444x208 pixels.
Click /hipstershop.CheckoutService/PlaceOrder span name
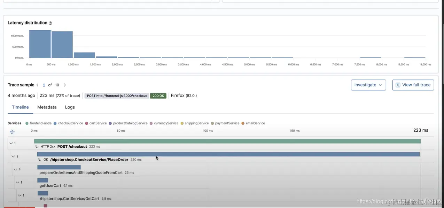pos(89,160)
